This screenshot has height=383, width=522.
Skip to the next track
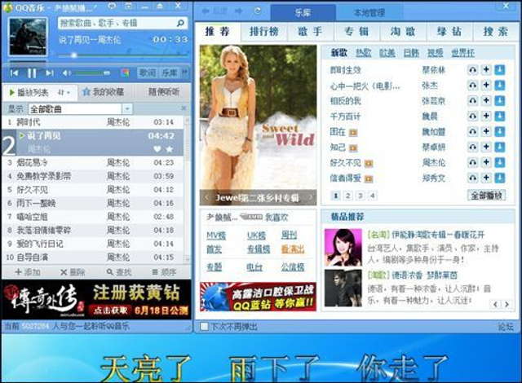pyautogui.click(x=50, y=73)
